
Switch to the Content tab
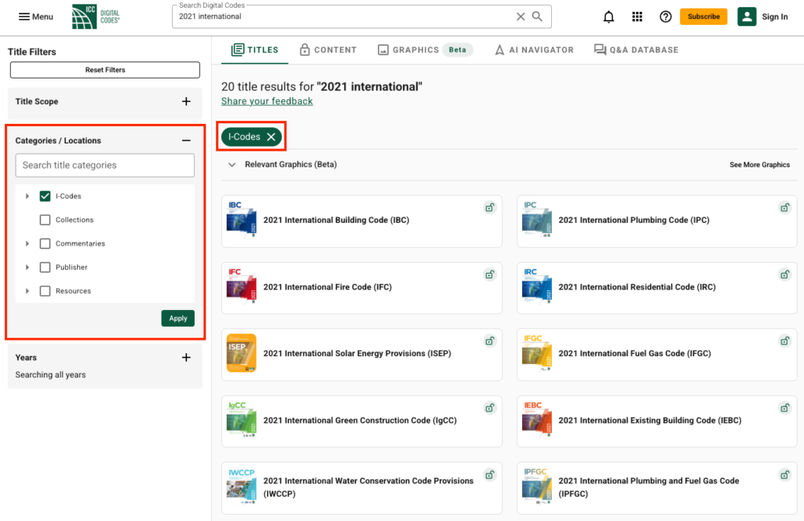tap(327, 49)
